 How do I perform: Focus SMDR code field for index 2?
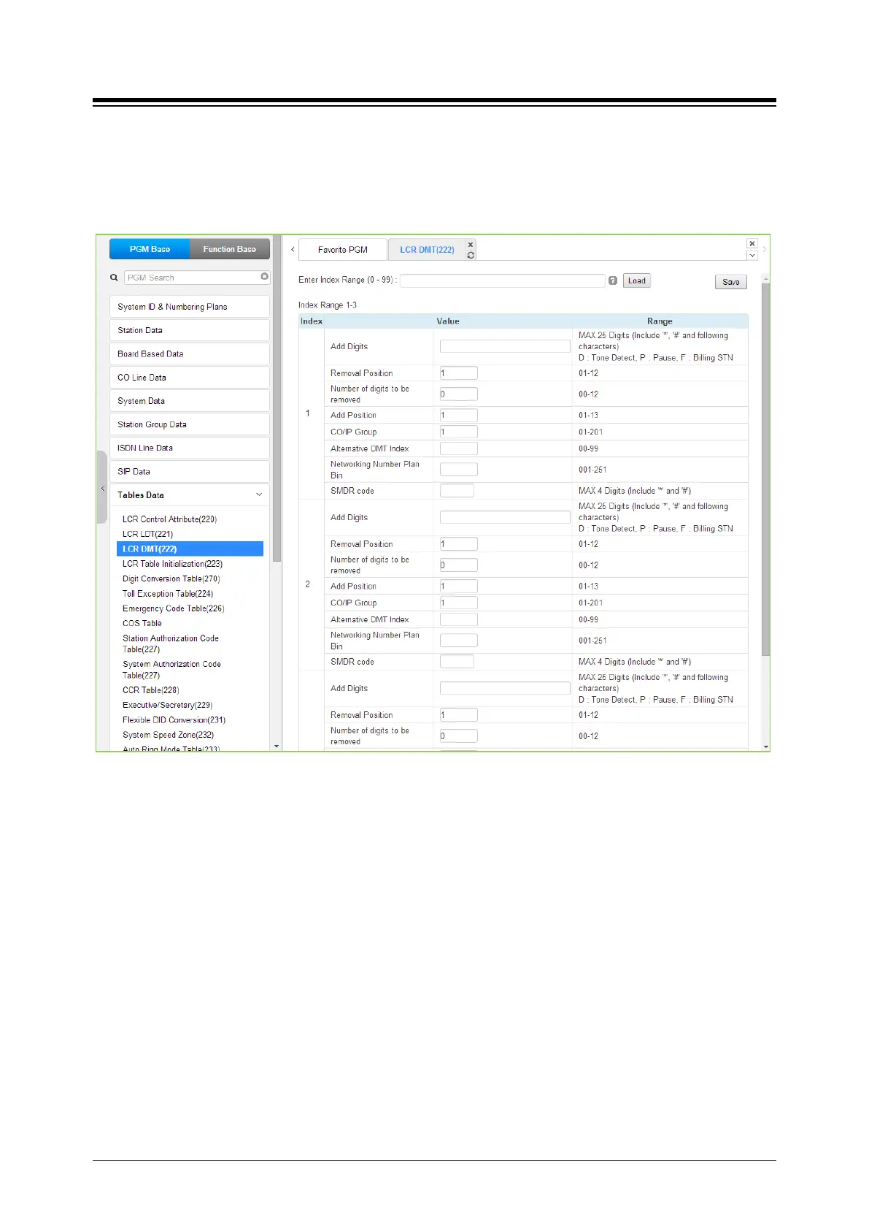(x=457, y=662)
